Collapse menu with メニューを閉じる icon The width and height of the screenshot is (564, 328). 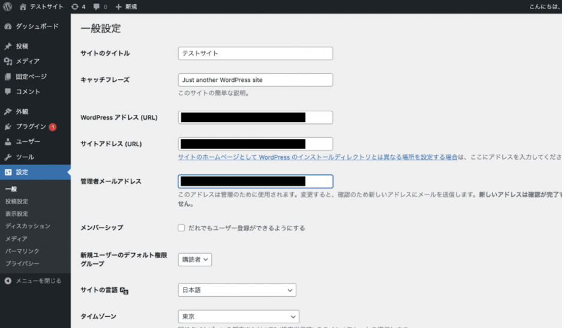coord(8,281)
